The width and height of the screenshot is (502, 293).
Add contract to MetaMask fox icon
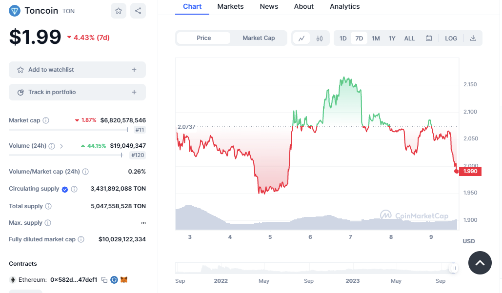tap(124, 279)
